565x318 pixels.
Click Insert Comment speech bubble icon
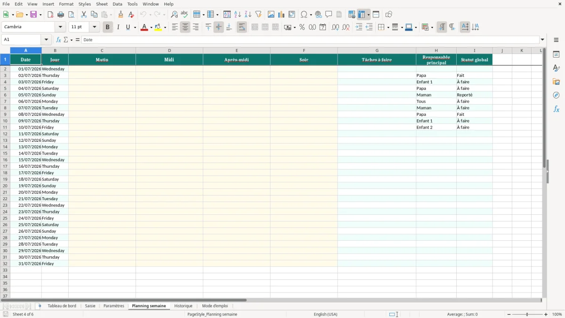point(329,15)
